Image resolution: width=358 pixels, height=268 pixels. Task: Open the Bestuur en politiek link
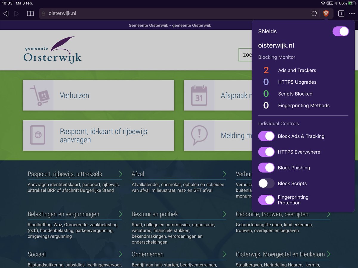click(155, 214)
